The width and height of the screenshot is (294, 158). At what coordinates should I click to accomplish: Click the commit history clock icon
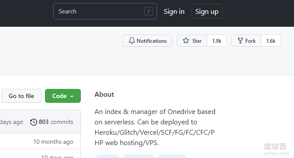click(x=34, y=122)
